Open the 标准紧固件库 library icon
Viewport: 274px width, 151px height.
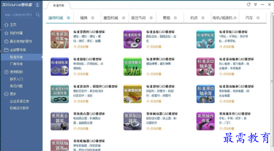(60, 39)
